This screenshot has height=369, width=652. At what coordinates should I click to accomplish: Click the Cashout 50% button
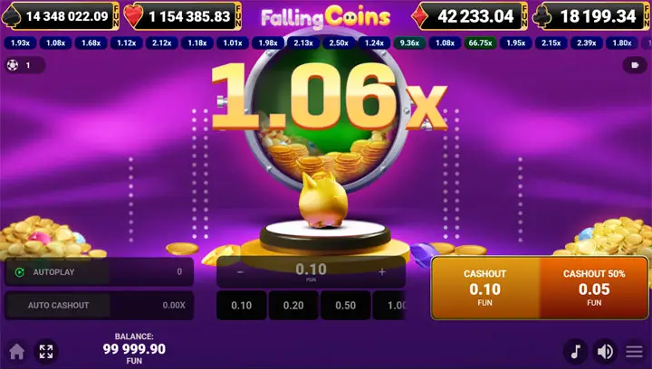[x=594, y=289]
